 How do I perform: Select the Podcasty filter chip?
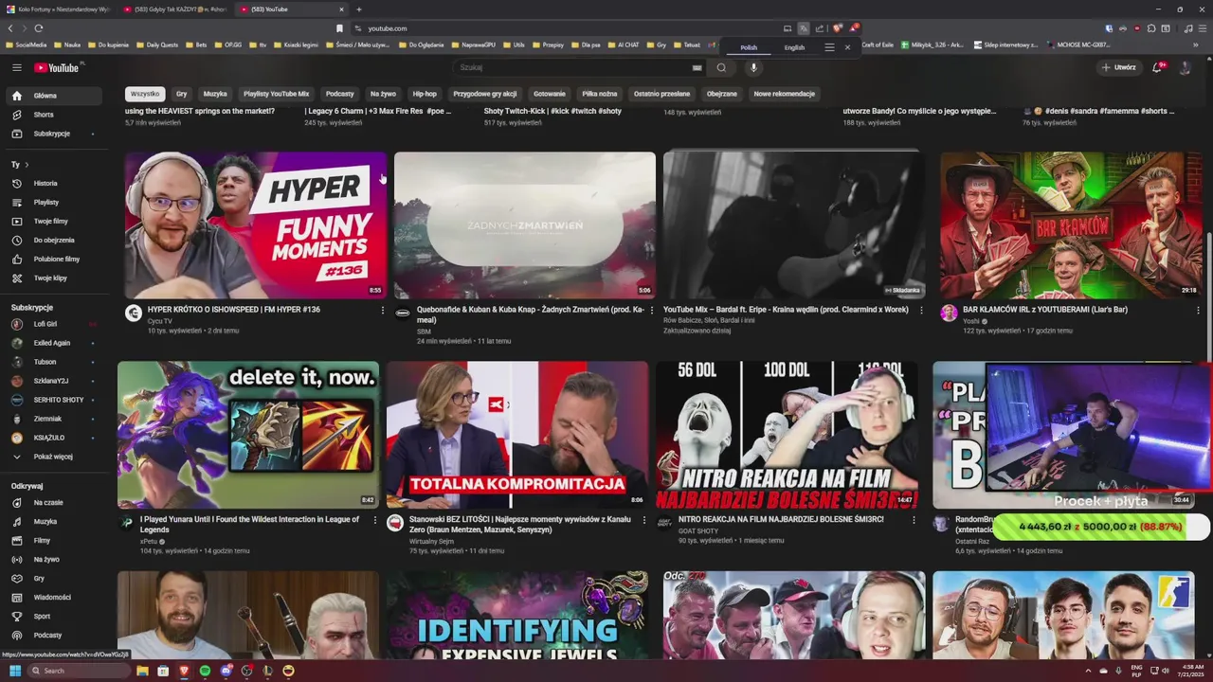(x=339, y=94)
